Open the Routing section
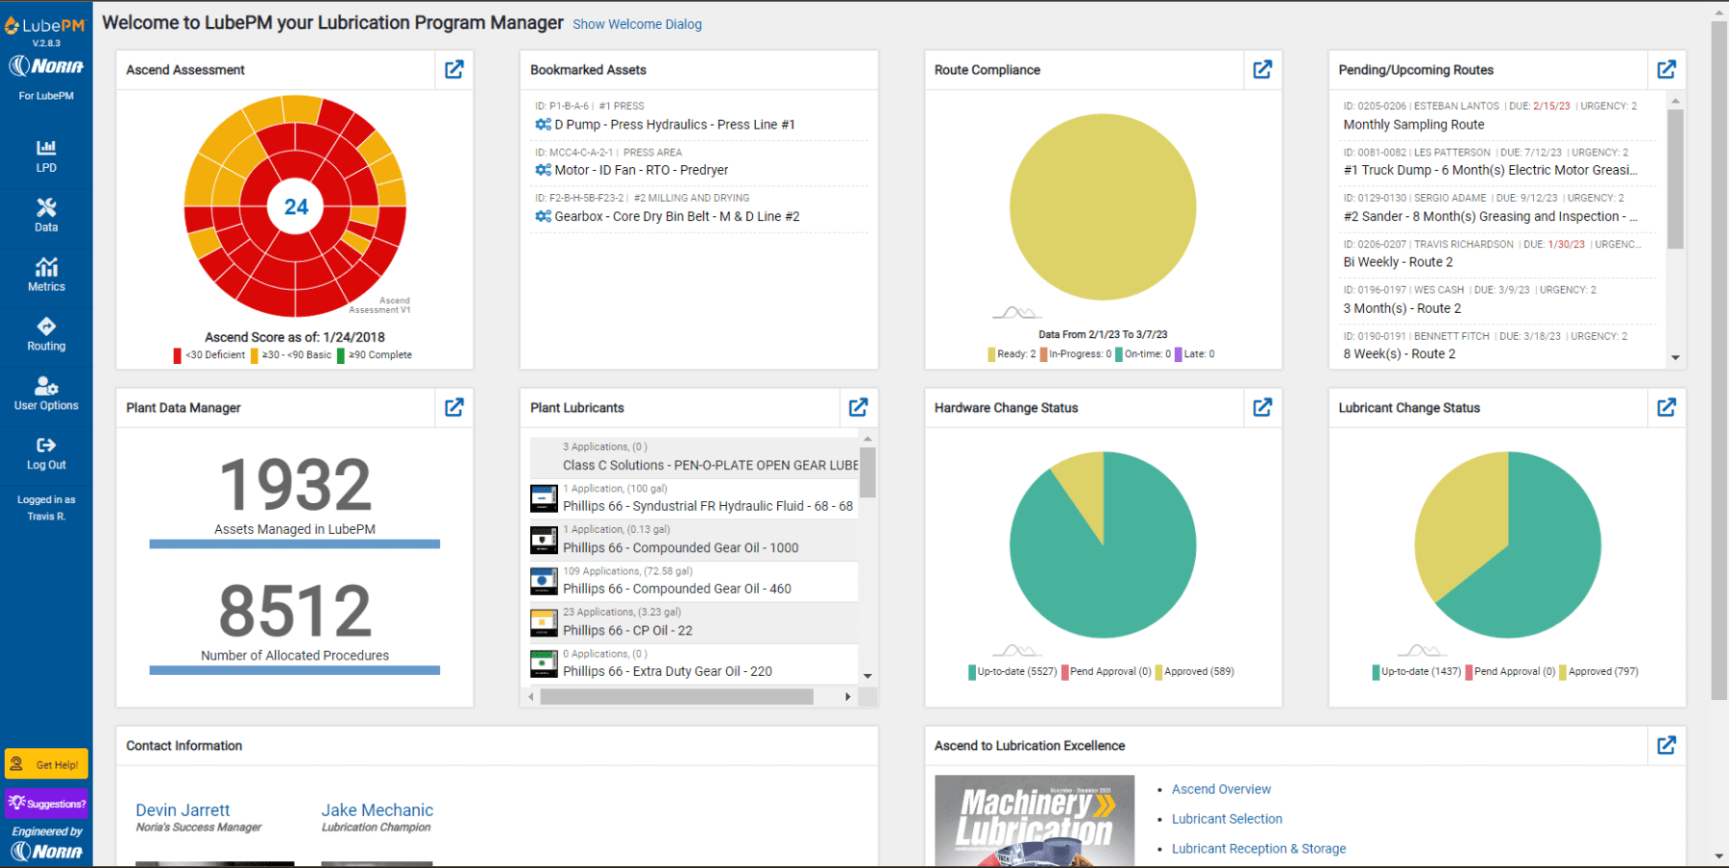Screen dimensions: 1729x868 [x=46, y=334]
